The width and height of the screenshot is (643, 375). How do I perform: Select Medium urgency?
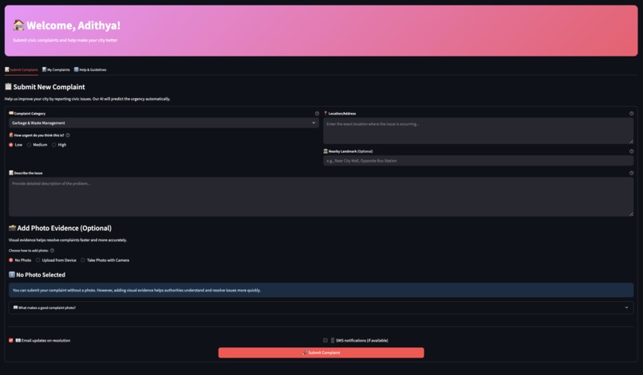pyautogui.click(x=37, y=145)
